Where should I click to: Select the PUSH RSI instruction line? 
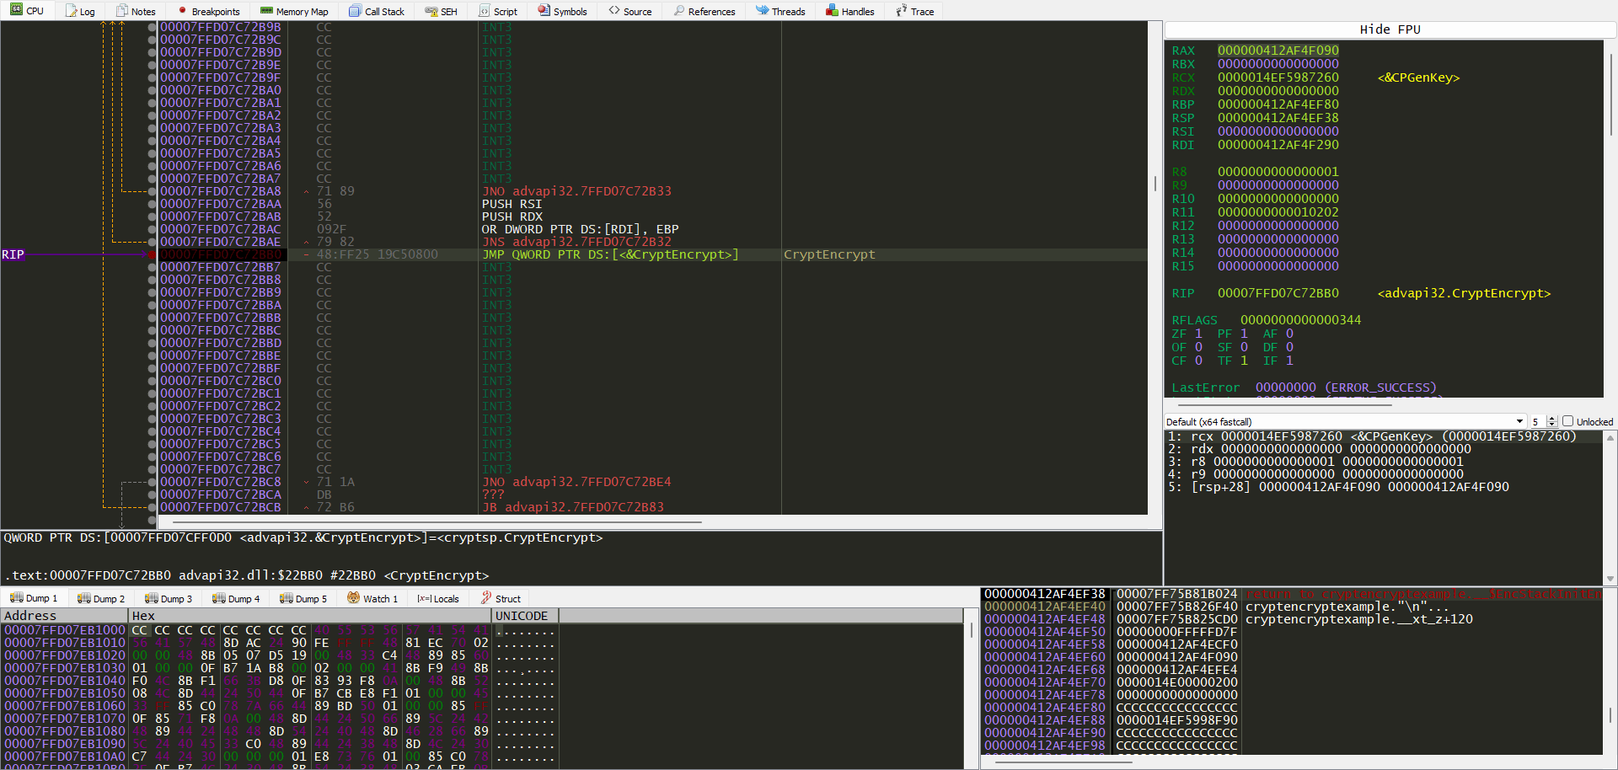(653, 204)
